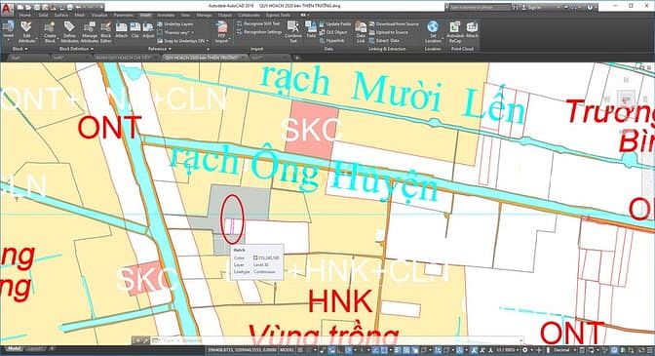Click New in the Quick Access Toolbar
This screenshot has height=356, width=655.
click(20, 8)
